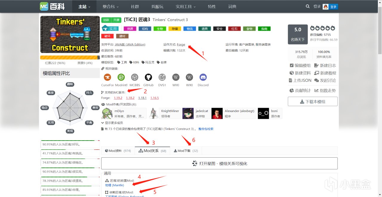382x197 pixels.
Task: Open the 新建教程 link
Action: click(x=325, y=73)
